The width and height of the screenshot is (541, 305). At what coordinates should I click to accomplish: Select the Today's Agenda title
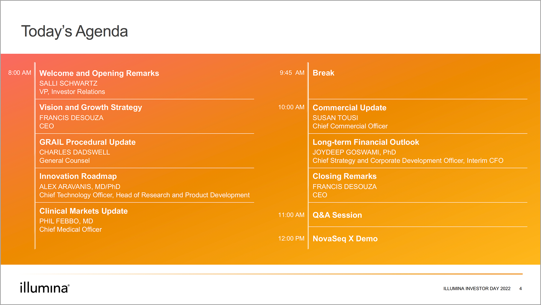(74, 31)
